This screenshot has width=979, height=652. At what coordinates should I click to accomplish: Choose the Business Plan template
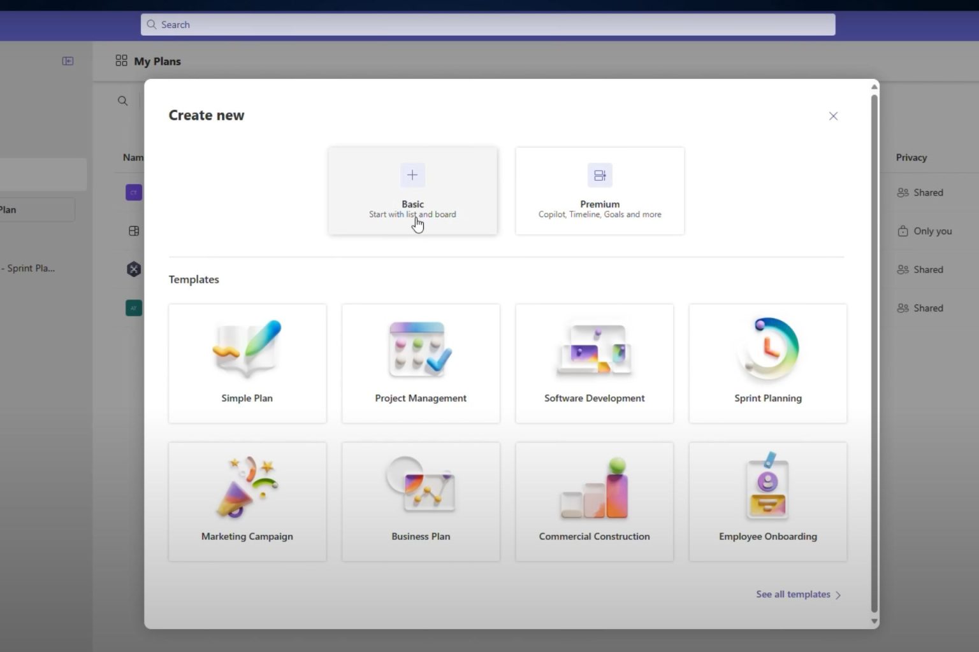(x=421, y=502)
